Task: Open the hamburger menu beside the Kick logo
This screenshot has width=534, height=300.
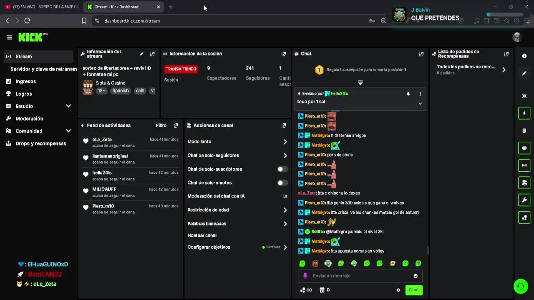Action: pos(10,37)
